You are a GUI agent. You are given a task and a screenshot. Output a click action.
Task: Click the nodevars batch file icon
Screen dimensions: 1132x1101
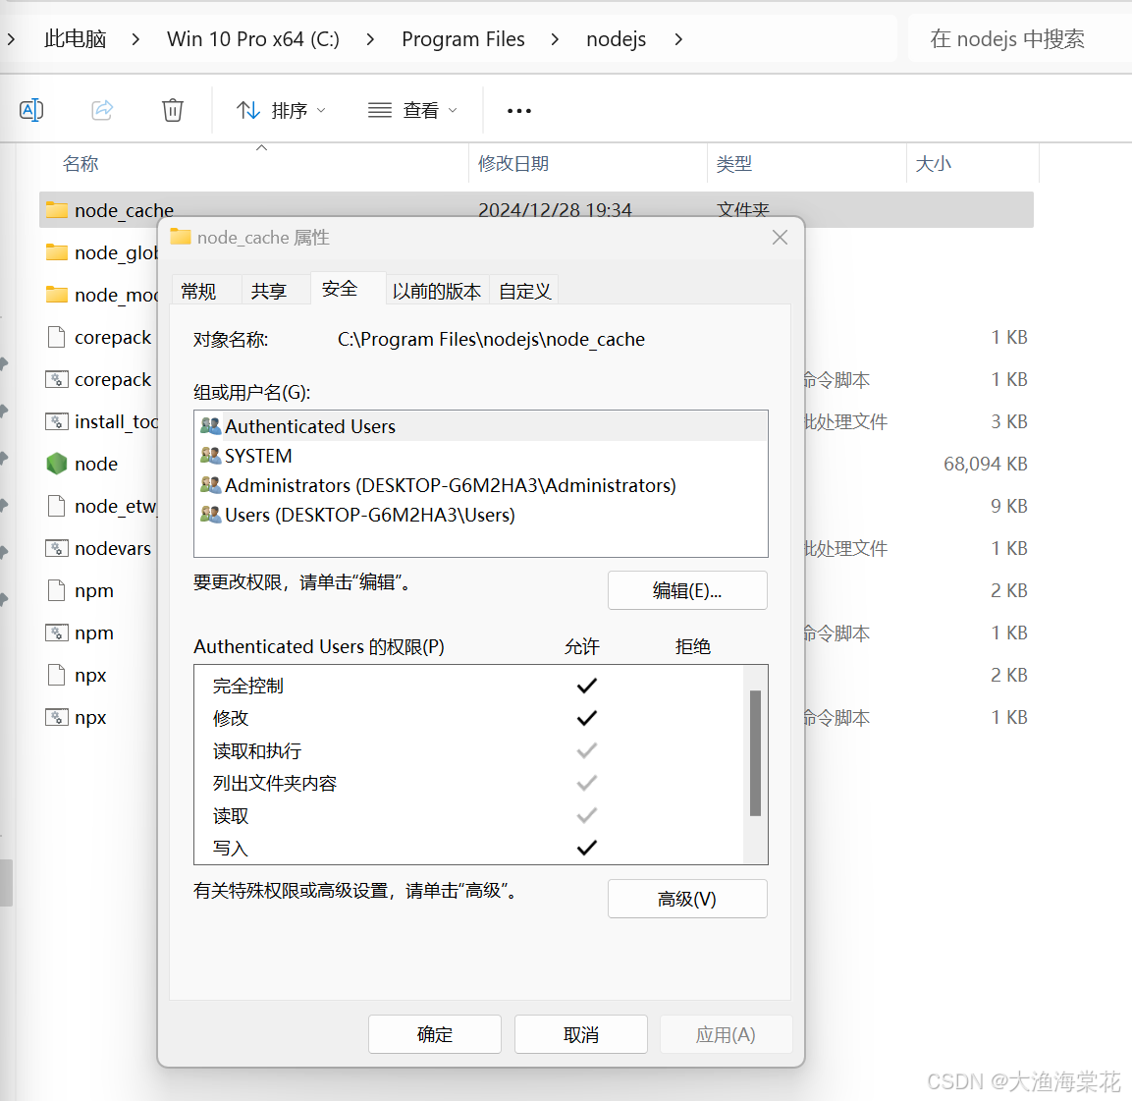pos(56,548)
